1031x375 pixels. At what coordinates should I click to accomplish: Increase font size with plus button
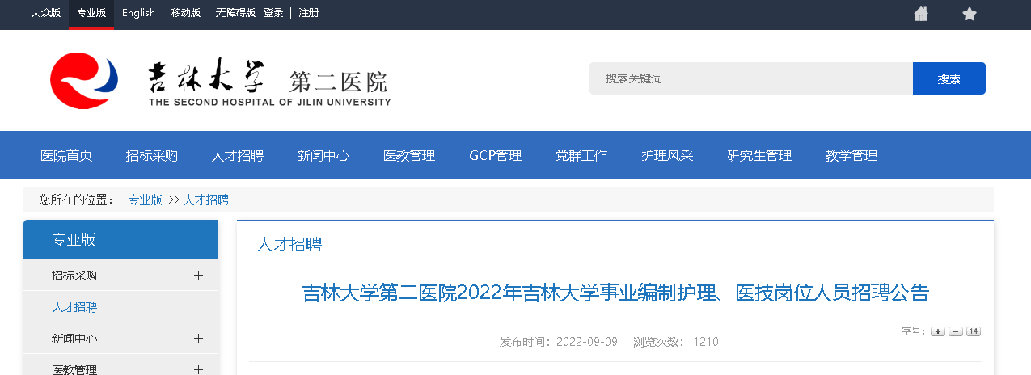point(938,331)
